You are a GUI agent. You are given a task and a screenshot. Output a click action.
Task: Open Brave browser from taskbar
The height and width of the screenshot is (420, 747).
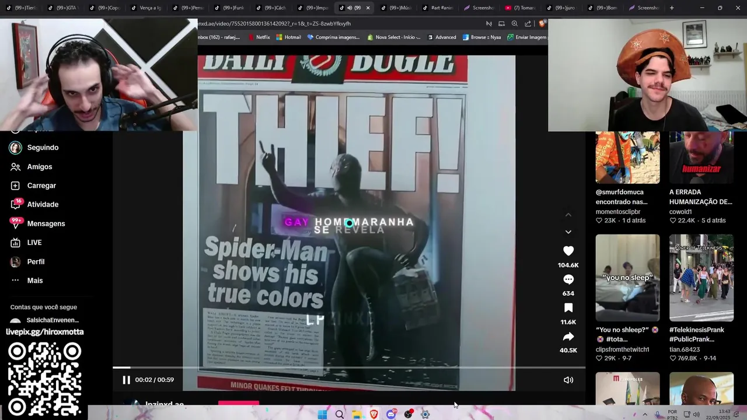(x=374, y=415)
